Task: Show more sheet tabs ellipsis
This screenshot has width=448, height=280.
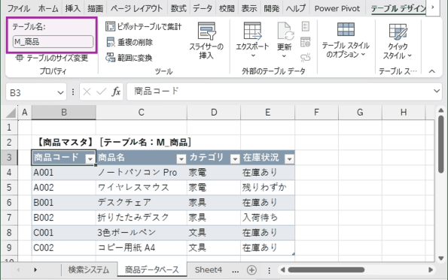Action: click(x=236, y=271)
